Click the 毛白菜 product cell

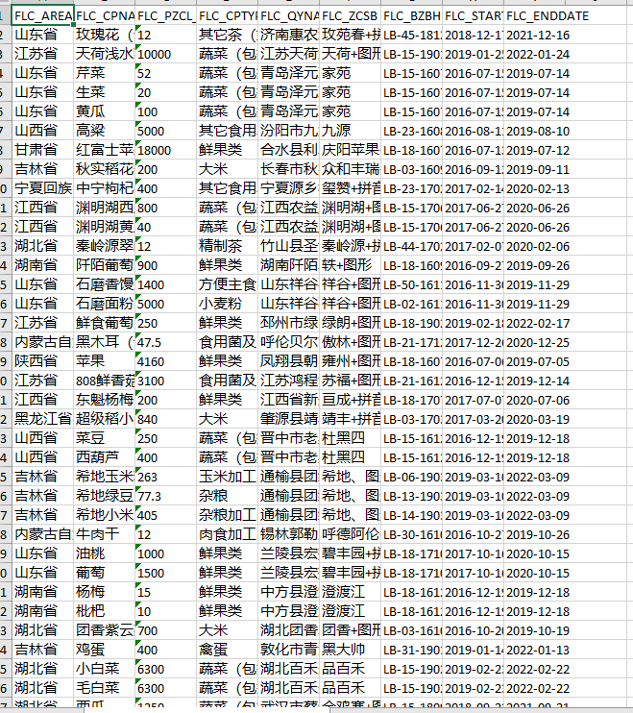pos(105,688)
